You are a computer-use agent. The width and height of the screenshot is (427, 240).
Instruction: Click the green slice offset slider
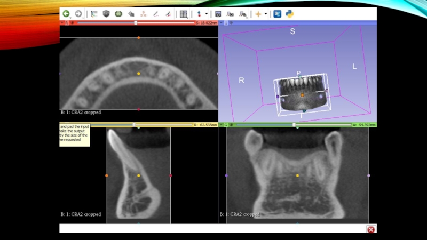tap(294, 125)
